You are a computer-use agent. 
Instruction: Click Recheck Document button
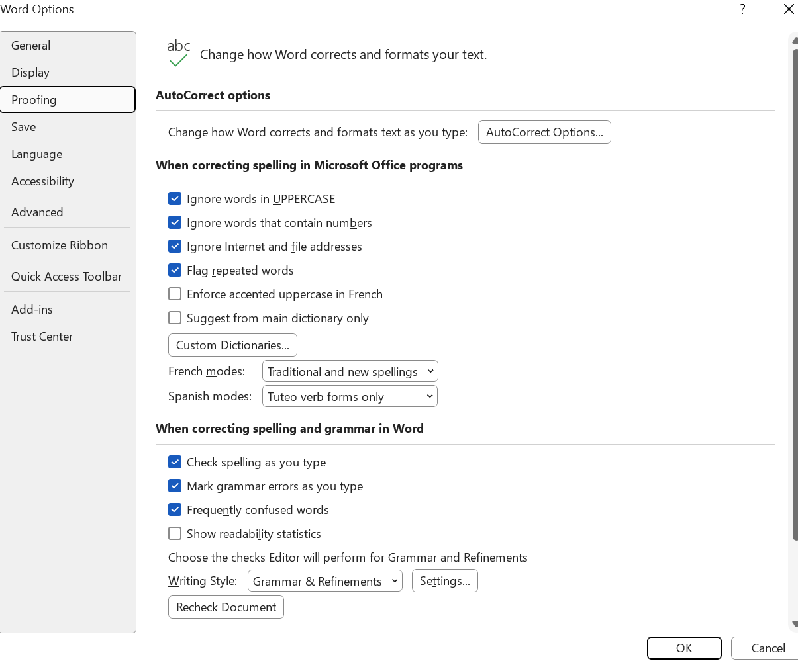[x=226, y=607]
